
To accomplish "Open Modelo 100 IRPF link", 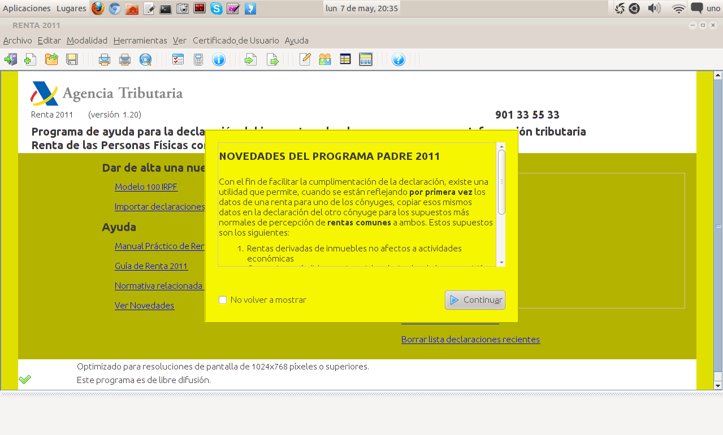I will click(x=146, y=187).
